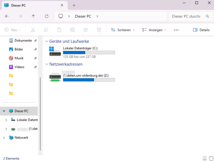214x161 pixels.
Task: Click the Back navigation arrow
Action: coord(7,16)
